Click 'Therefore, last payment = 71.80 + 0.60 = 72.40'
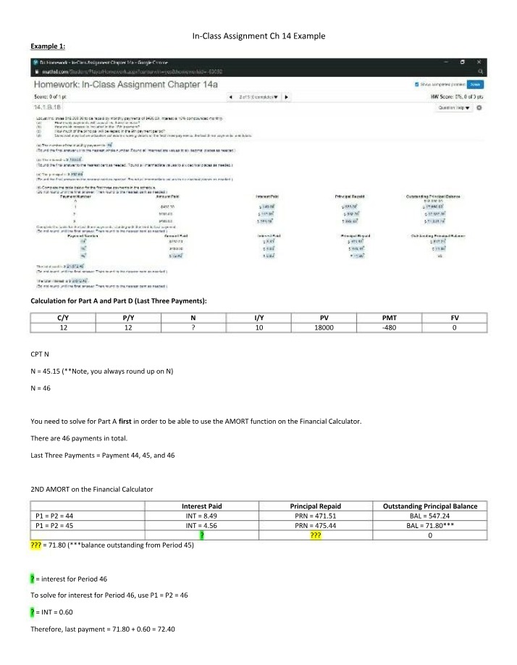The height and width of the screenshot is (665, 517). click(x=103, y=629)
